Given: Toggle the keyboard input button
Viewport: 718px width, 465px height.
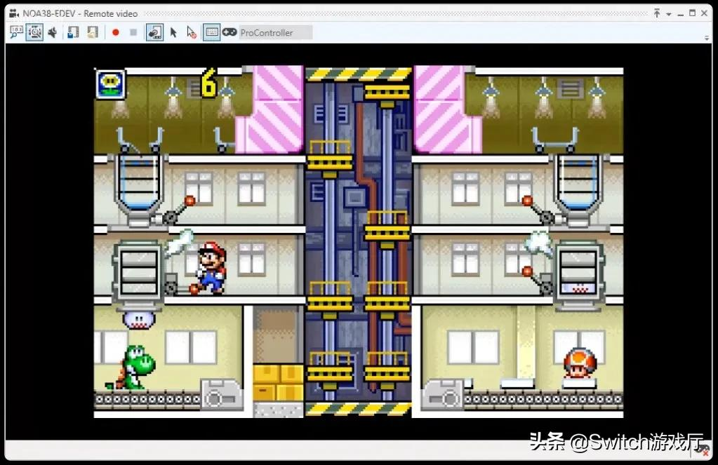Looking at the screenshot, I should 211,32.
